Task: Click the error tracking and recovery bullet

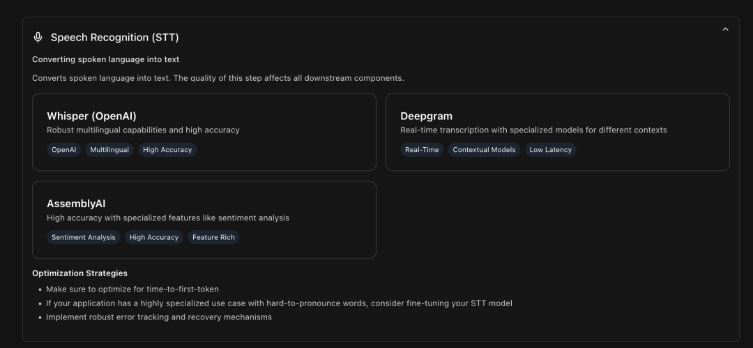Action: tap(159, 317)
